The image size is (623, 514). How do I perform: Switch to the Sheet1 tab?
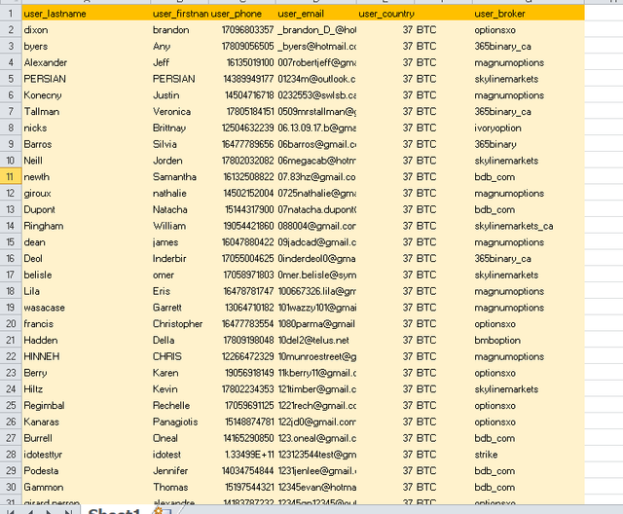pyautogui.click(x=114, y=511)
